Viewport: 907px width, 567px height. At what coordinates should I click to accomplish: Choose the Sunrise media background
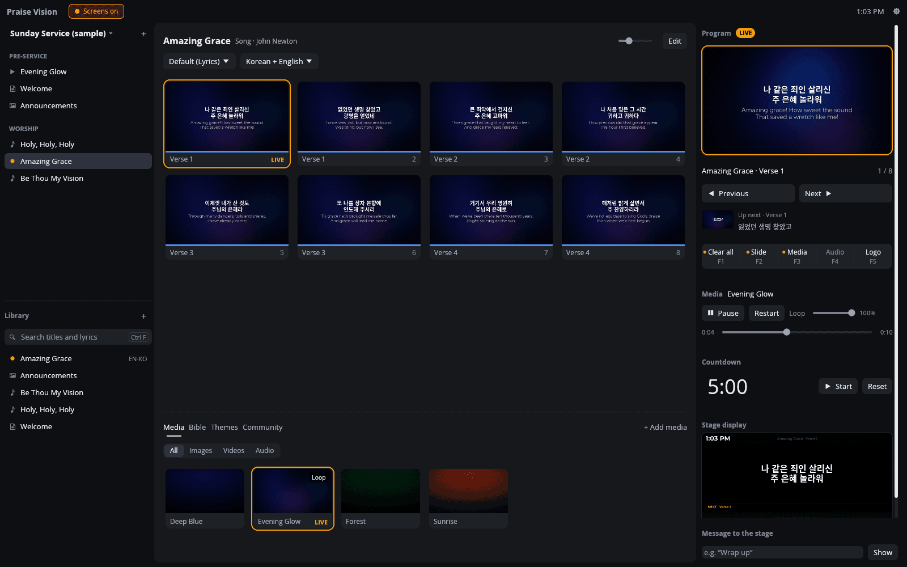(468, 498)
